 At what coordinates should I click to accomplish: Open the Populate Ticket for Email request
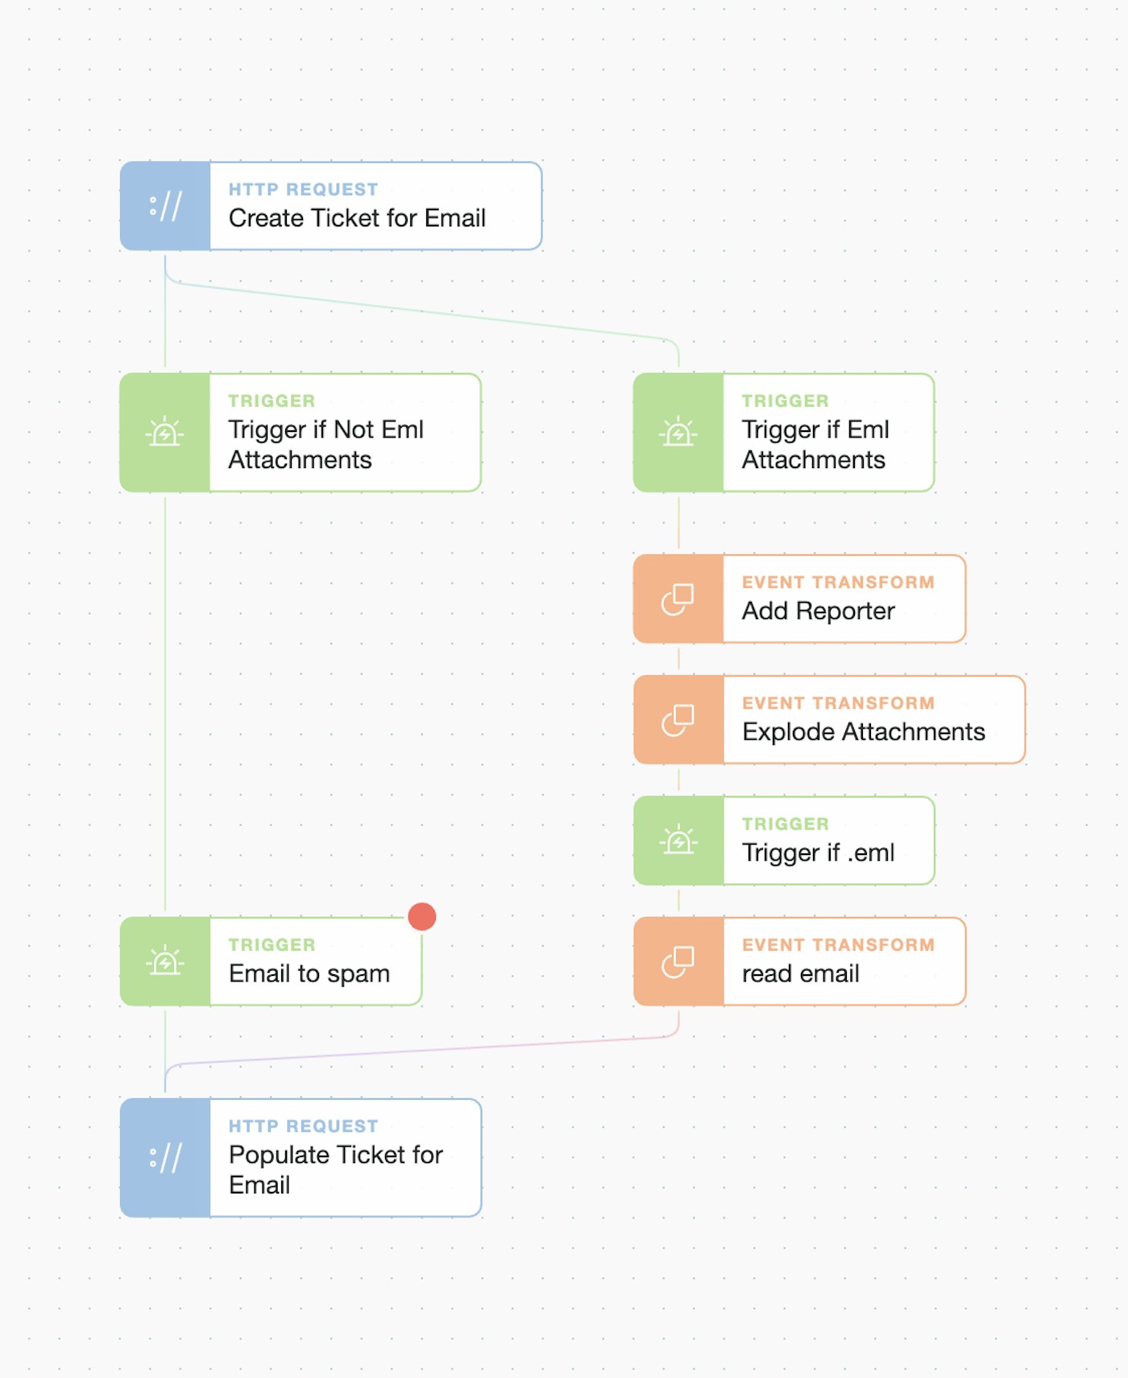[x=336, y=1169]
